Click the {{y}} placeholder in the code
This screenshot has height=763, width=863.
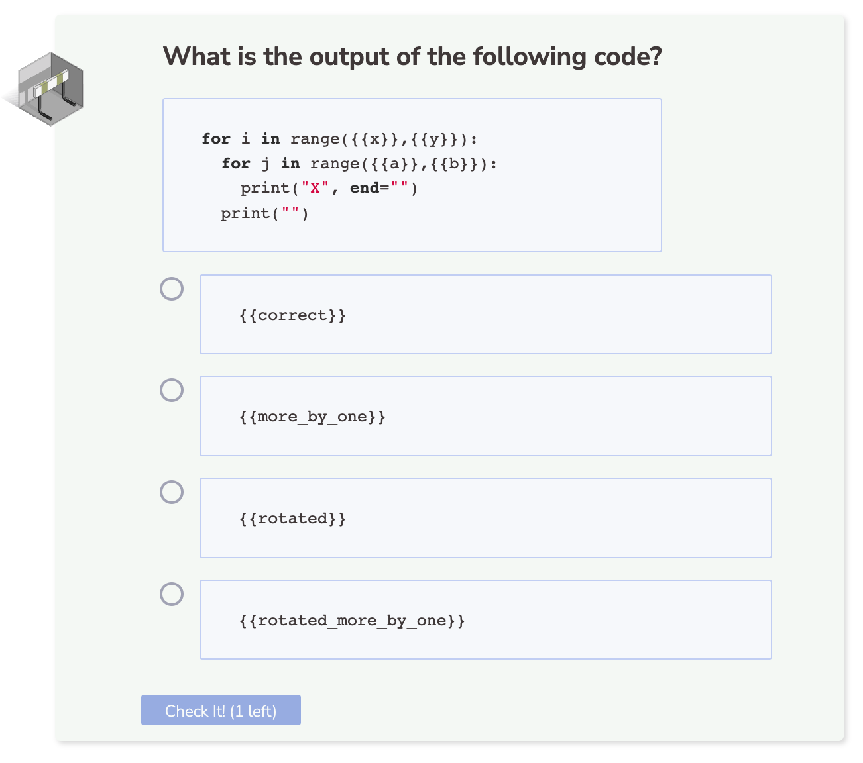[433, 139]
